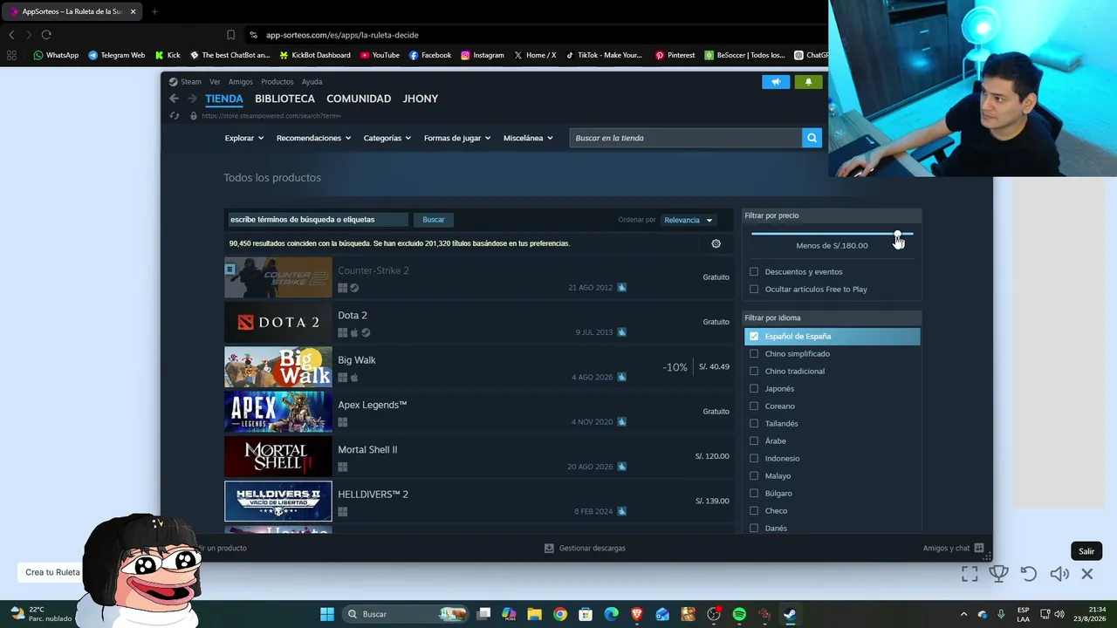1117x628 pixels.
Task: Open Google Chrome from the taskbar
Action: point(560,614)
